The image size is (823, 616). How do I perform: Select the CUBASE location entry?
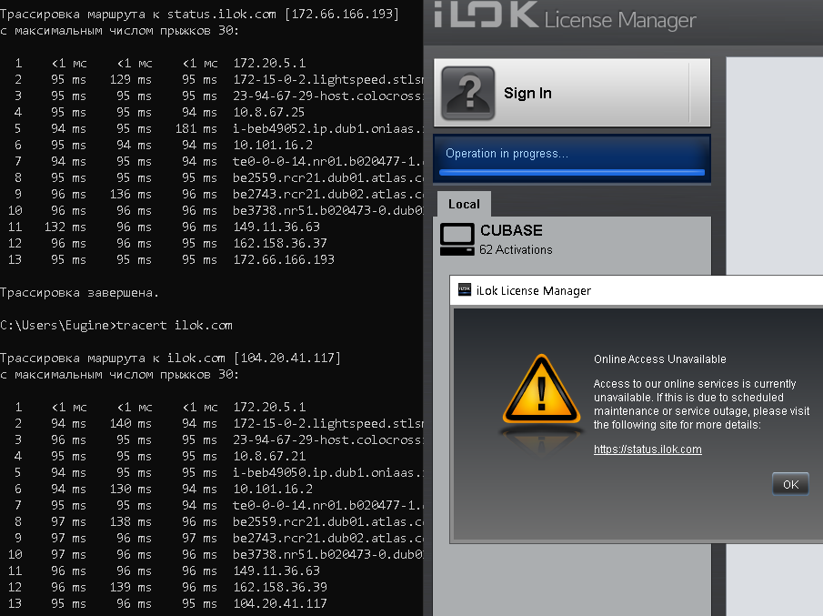[572, 239]
